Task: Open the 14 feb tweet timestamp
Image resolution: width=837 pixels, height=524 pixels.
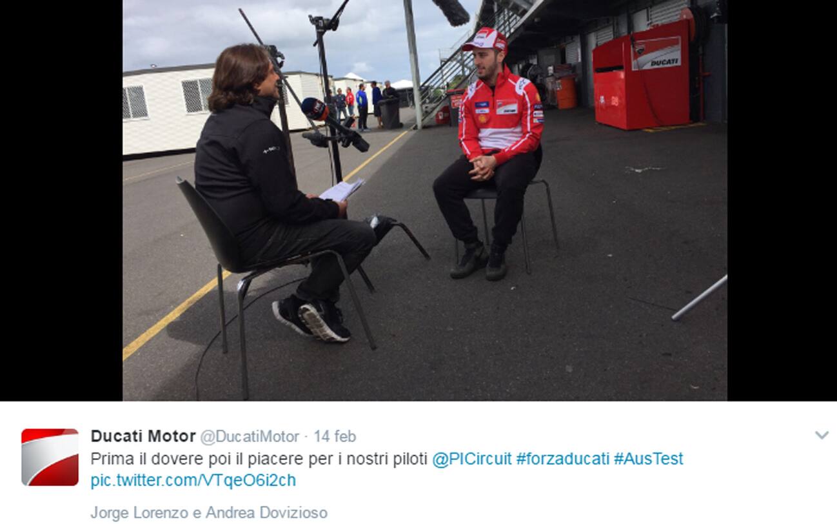Action: click(x=335, y=437)
